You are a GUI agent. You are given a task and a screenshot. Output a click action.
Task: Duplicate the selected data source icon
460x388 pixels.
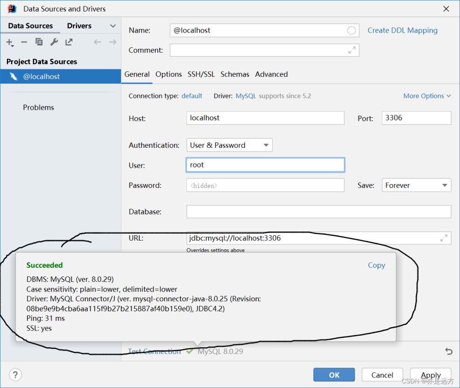(39, 42)
